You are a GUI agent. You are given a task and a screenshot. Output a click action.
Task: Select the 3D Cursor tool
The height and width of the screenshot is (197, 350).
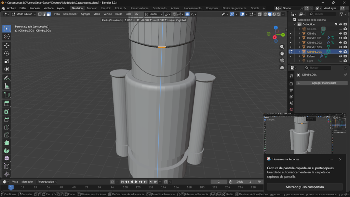pyautogui.click(x=6, y=37)
